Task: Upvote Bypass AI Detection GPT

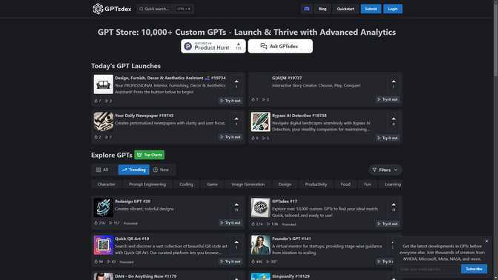Action: (x=394, y=121)
